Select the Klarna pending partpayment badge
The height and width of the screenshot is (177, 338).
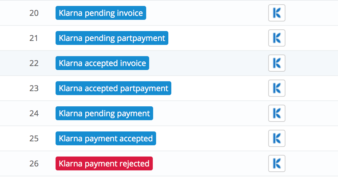pos(112,38)
